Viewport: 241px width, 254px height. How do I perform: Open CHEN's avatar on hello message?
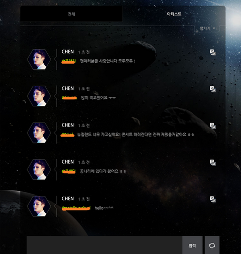click(x=39, y=206)
